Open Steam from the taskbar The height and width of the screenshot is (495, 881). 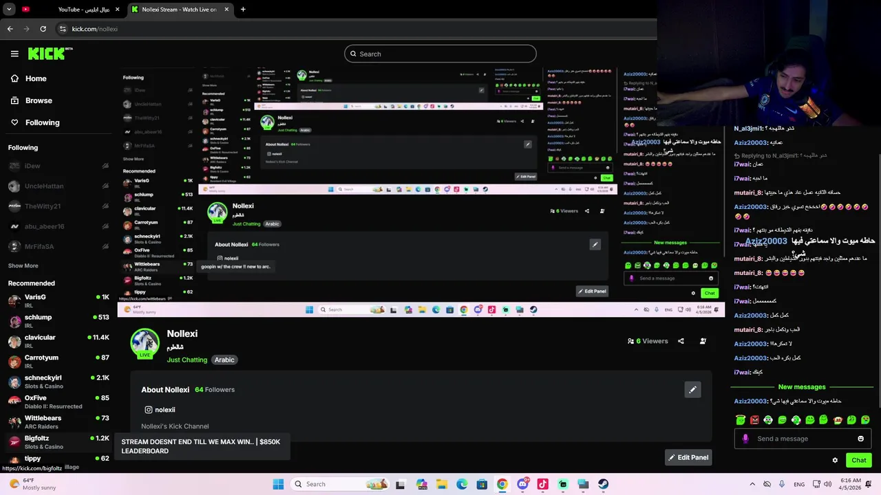click(x=603, y=484)
